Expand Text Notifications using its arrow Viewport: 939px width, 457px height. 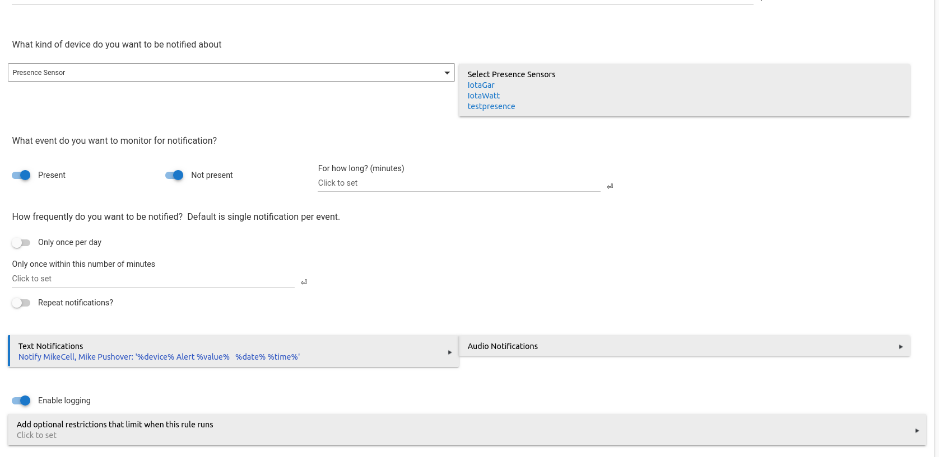pos(449,352)
